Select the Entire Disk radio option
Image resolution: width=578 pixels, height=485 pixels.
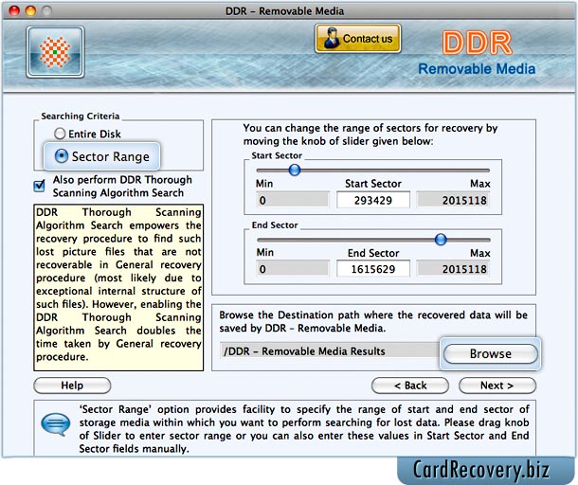[x=87, y=134]
